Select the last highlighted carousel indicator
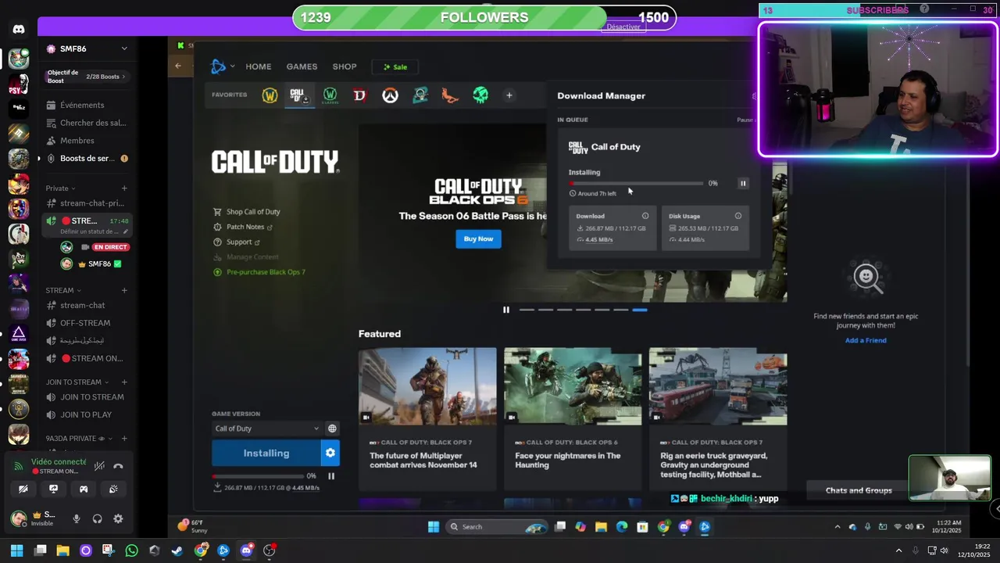This screenshot has width=1000, height=563. tap(640, 310)
